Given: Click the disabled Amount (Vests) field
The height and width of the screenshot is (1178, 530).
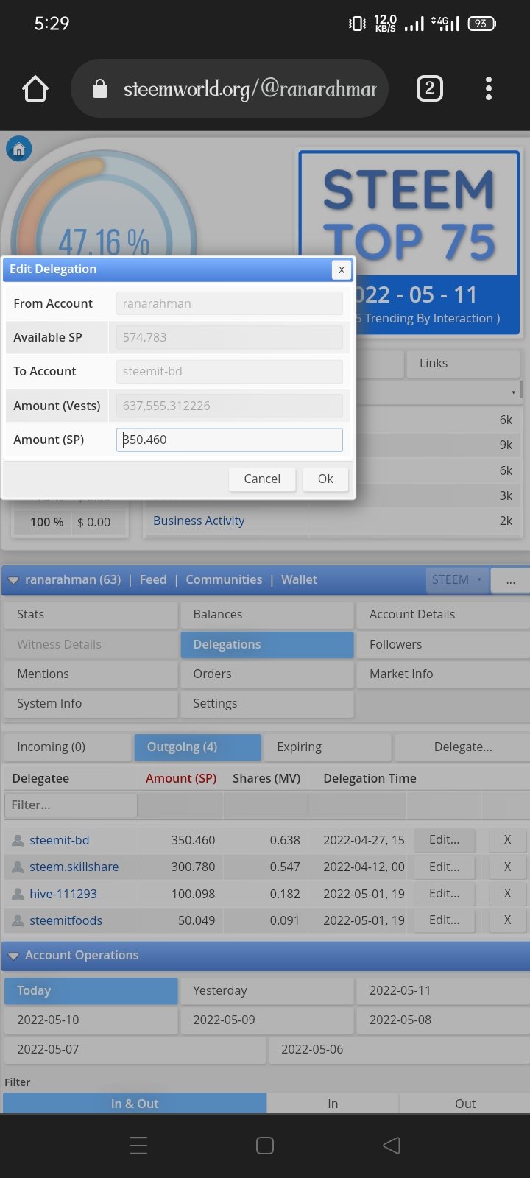Looking at the screenshot, I should [229, 406].
